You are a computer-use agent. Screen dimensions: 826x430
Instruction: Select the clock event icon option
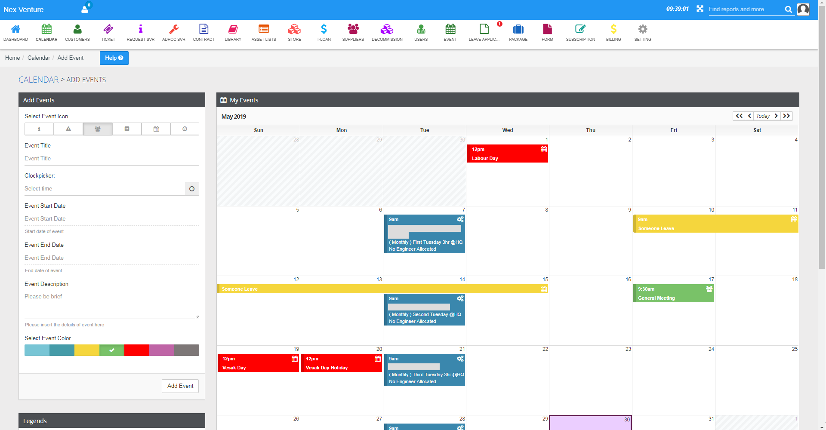pyautogui.click(x=185, y=129)
